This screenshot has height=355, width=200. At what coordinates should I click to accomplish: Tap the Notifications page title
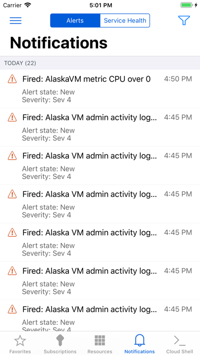tap(59, 42)
